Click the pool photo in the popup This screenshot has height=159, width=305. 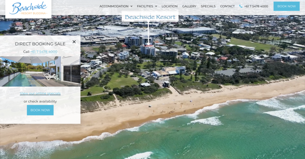pos(40,71)
